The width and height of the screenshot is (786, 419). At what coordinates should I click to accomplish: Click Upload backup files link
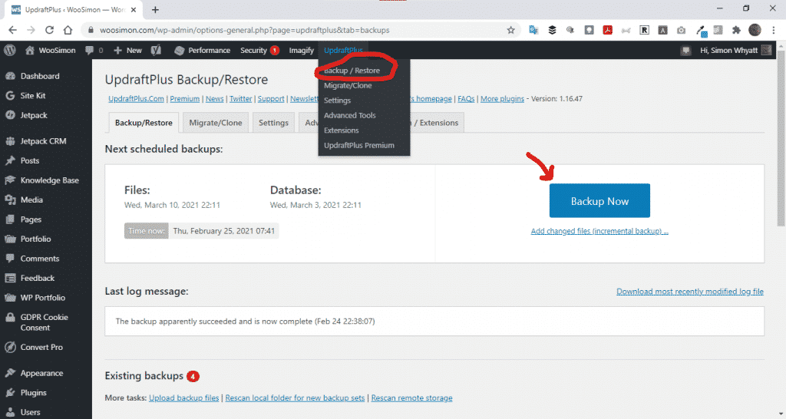(184, 398)
